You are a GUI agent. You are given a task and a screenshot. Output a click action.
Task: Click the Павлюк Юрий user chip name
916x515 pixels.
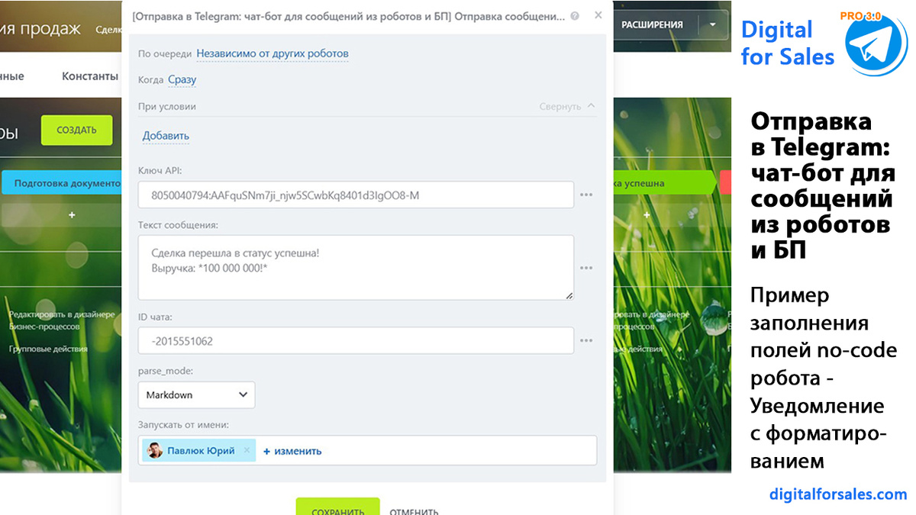pyautogui.click(x=201, y=451)
